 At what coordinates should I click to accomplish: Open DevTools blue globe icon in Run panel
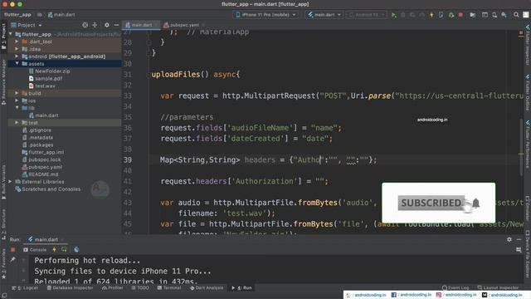tap(76, 249)
